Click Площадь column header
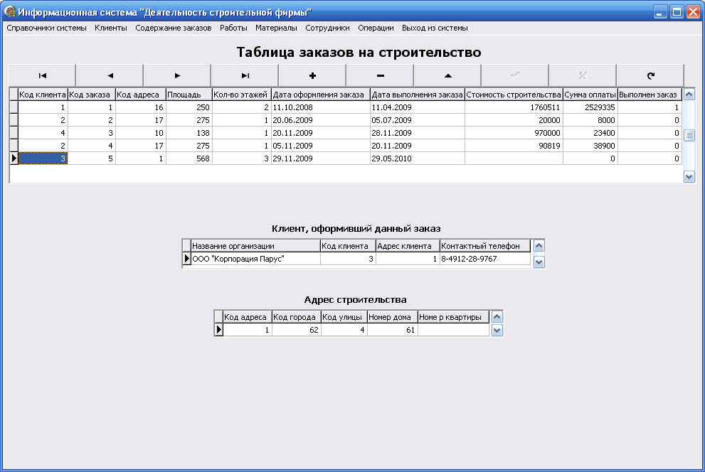 pyautogui.click(x=189, y=95)
